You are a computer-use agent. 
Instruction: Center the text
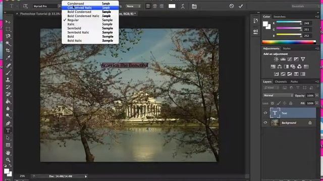tap(155, 6)
